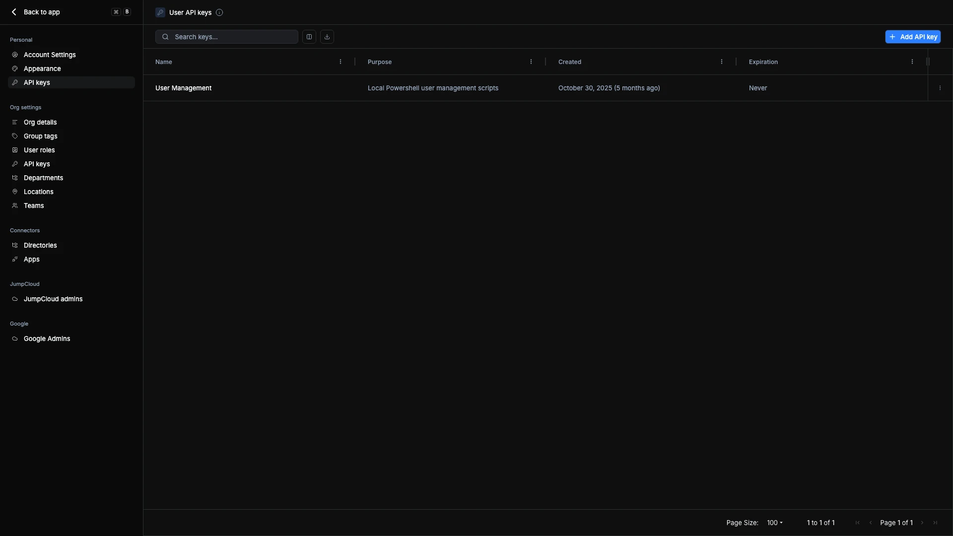Expand the Page Size 100 dropdown
Screen dimensions: 953x536
coord(774,523)
